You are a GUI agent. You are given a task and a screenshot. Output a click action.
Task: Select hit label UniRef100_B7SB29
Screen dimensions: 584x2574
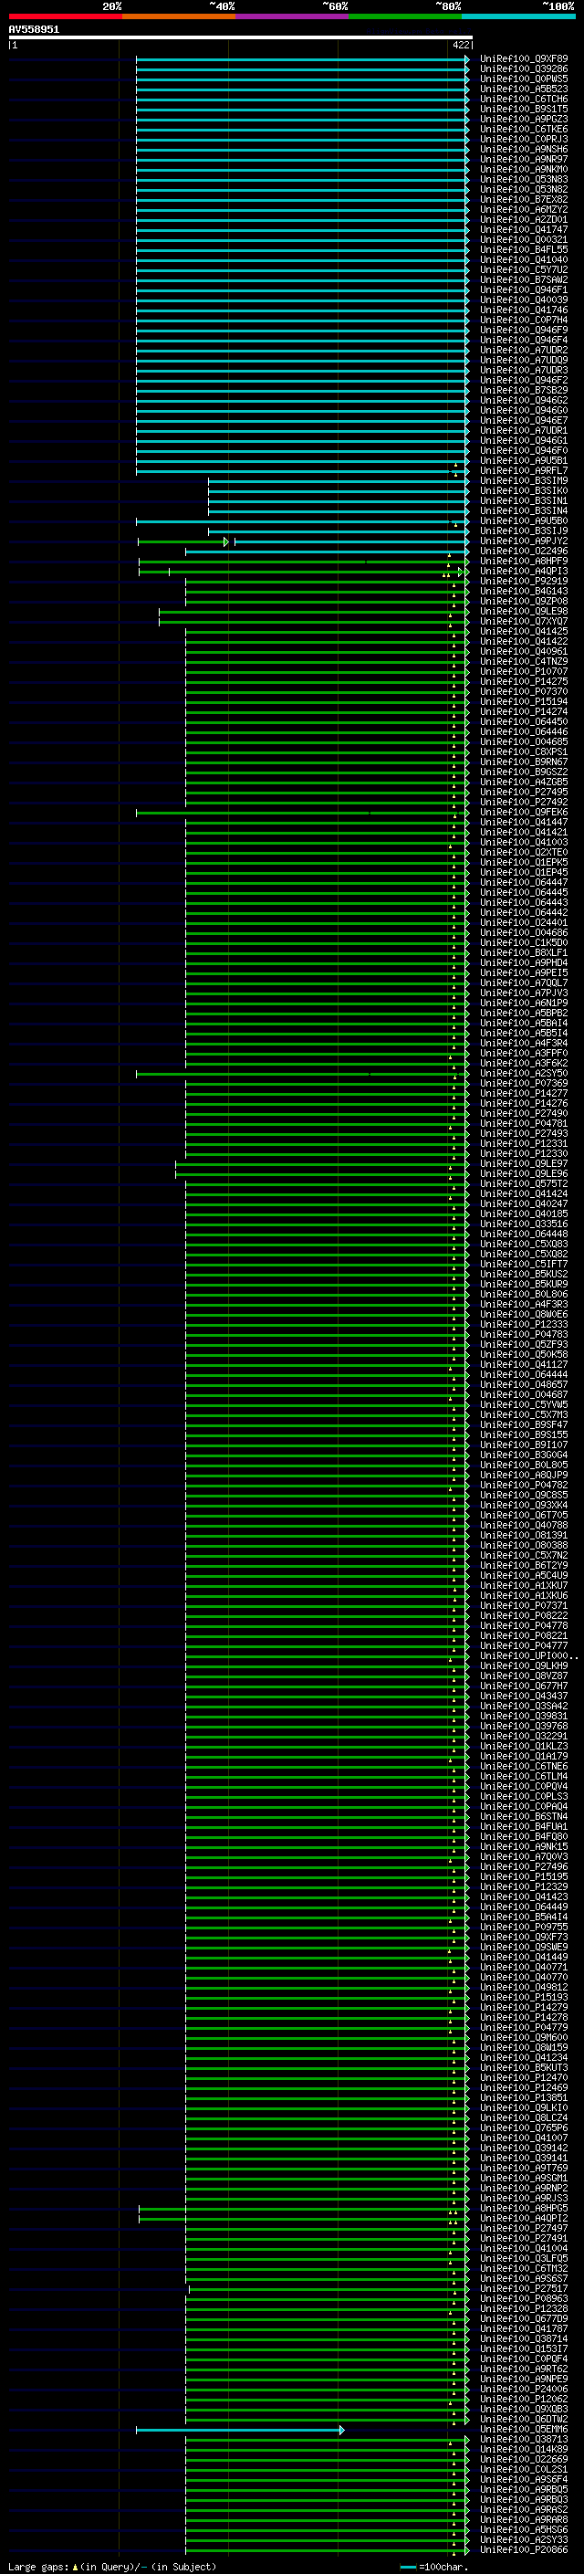pyautogui.click(x=524, y=391)
